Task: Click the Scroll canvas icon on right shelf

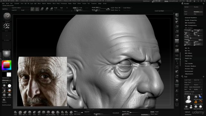Action: 177,22
